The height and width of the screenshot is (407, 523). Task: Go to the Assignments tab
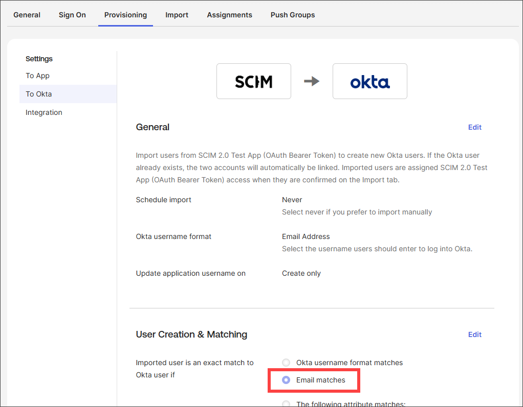(x=229, y=15)
